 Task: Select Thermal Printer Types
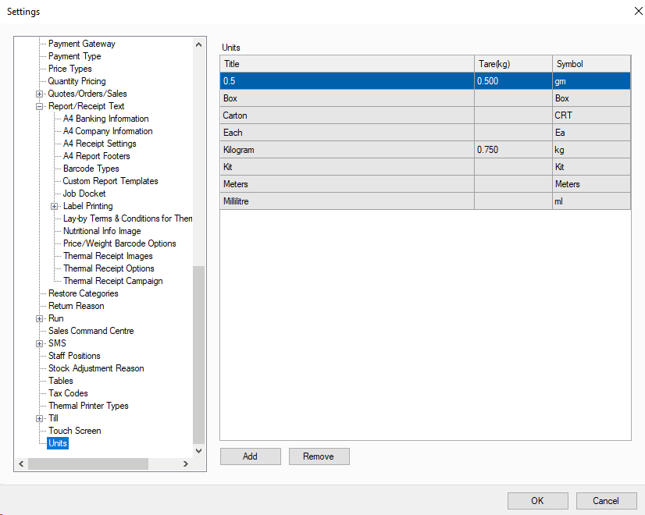click(88, 406)
